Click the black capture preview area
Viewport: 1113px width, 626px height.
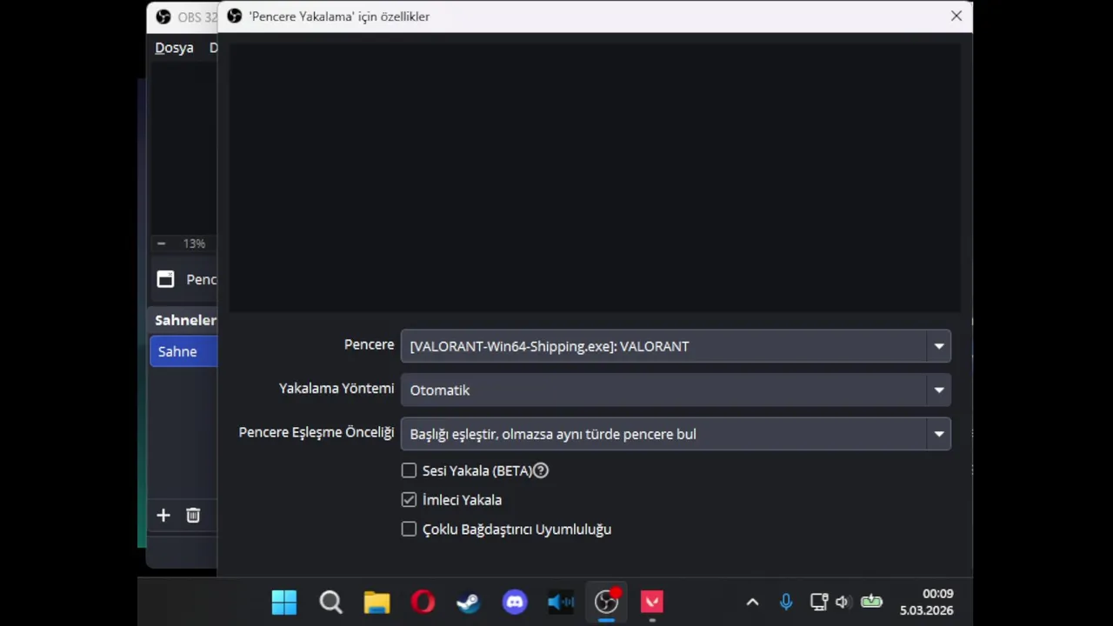pos(595,177)
